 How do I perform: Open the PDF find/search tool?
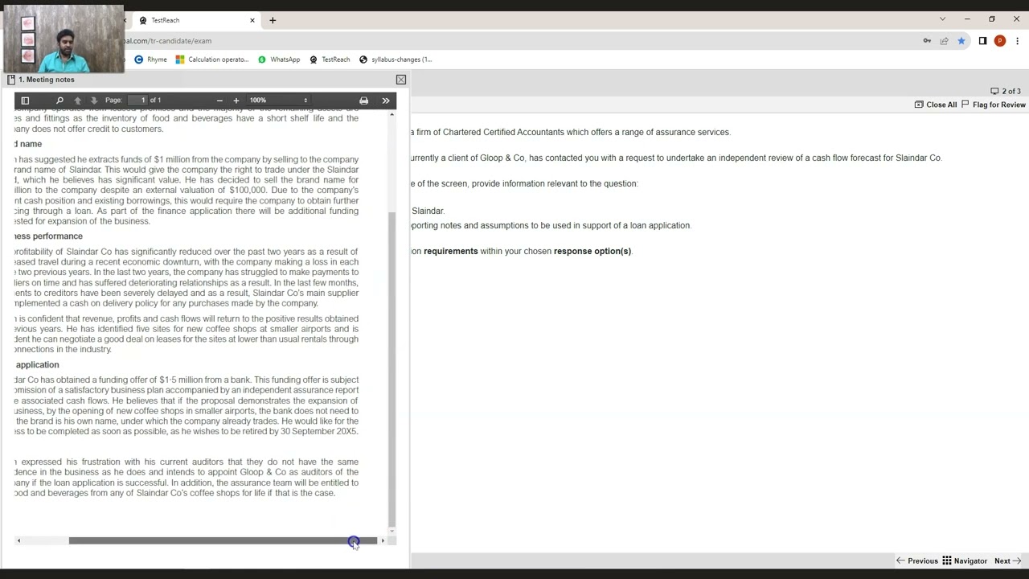pyautogui.click(x=59, y=101)
